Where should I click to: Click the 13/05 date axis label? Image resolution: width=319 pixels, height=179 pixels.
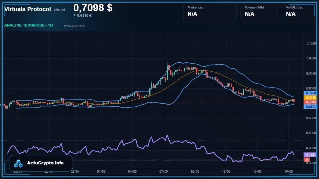pyautogui.click(x=226, y=172)
